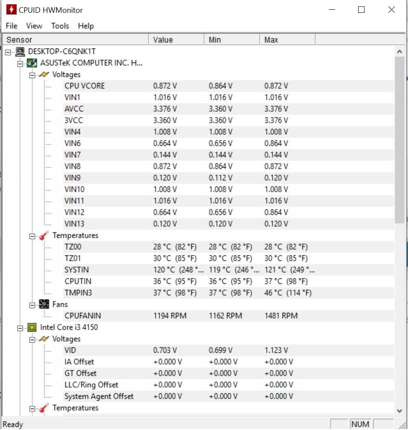Select the VIN1 voltage row
Viewport: 408px width, 430px height.
click(229, 97)
